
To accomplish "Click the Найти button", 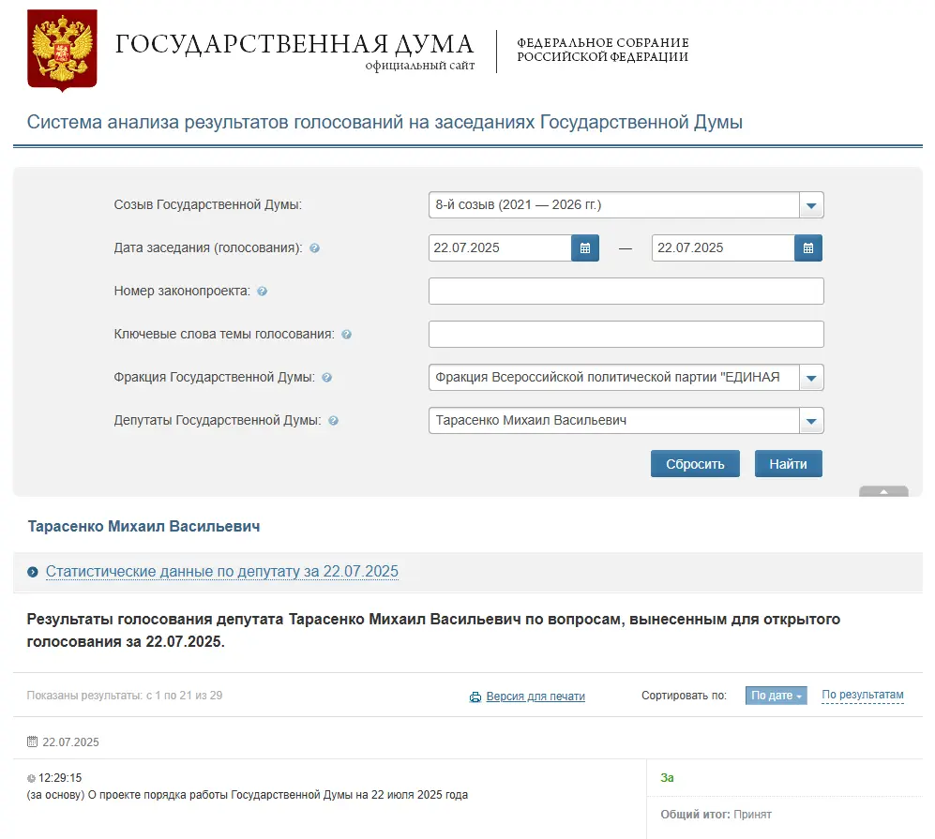I will point(789,464).
